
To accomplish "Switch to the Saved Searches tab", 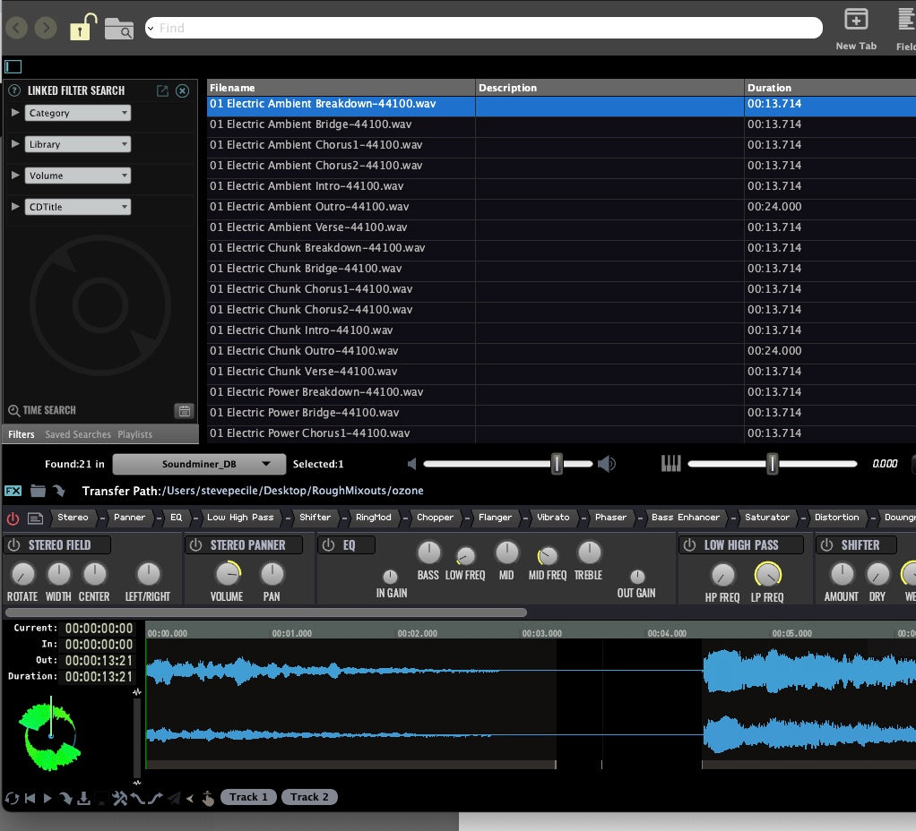I will [x=78, y=434].
